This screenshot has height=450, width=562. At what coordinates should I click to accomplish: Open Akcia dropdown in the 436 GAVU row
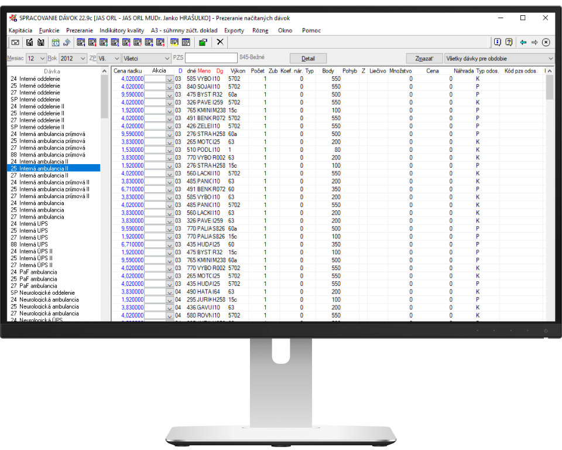click(x=170, y=308)
